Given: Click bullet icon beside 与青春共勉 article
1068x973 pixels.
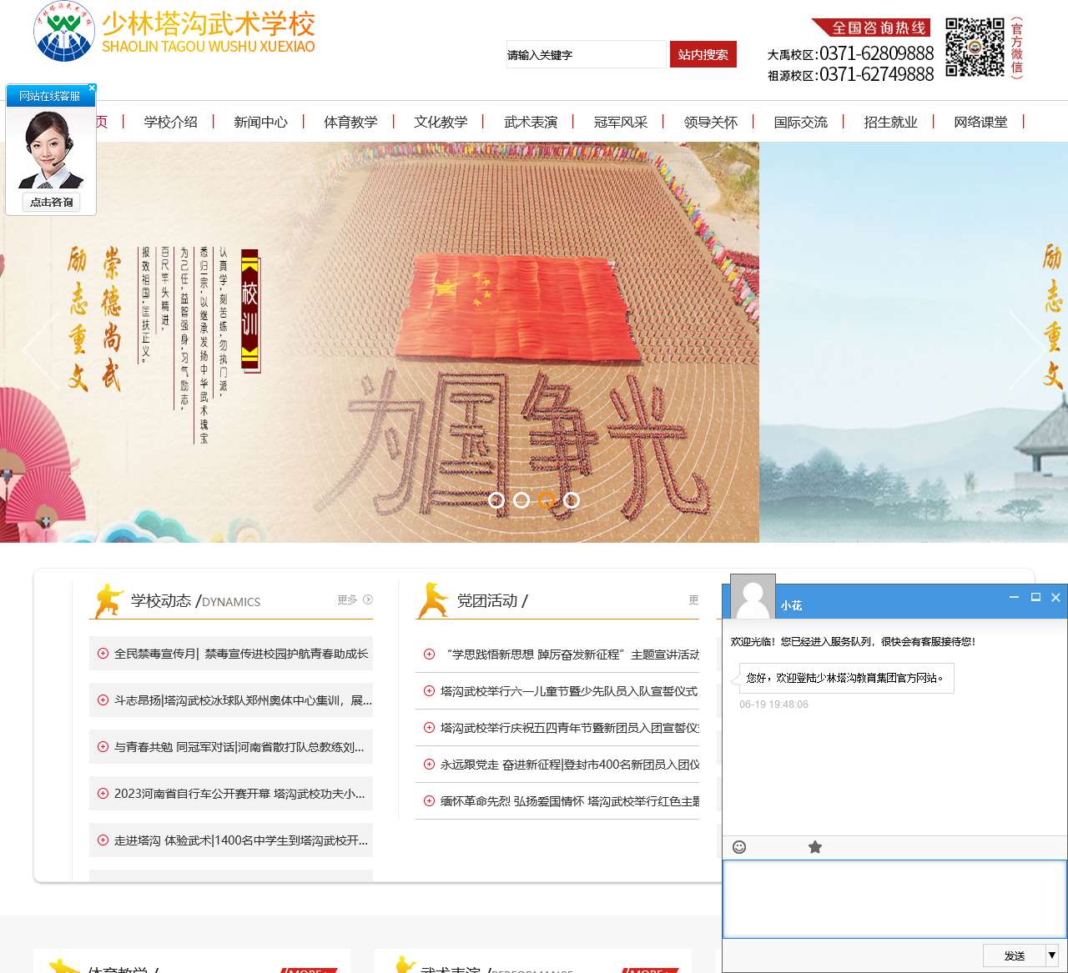Looking at the screenshot, I should pyautogui.click(x=103, y=747).
